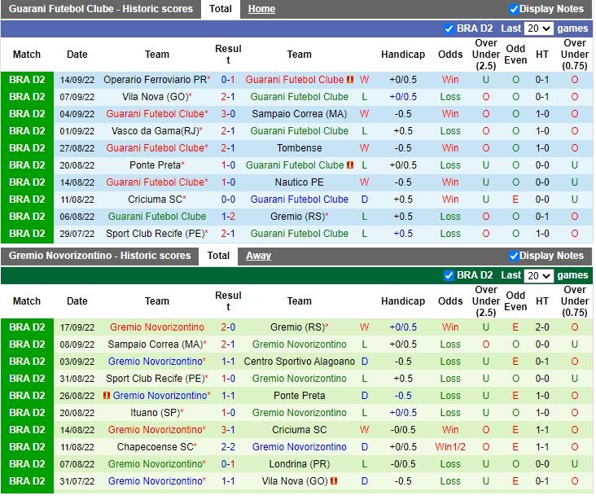The width and height of the screenshot is (596, 500).
Task: Click red card icon beside Gremio Novorizontino 26/08/22
Action: [107, 396]
